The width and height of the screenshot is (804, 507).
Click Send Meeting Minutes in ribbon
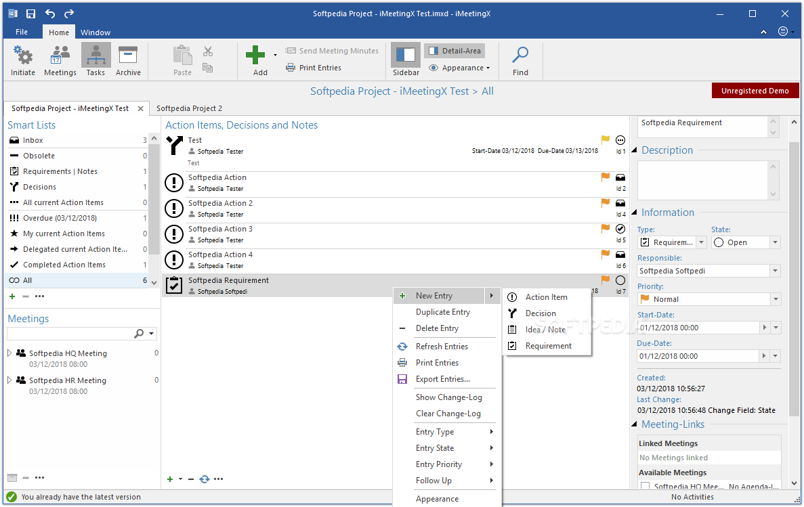pyautogui.click(x=332, y=51)
